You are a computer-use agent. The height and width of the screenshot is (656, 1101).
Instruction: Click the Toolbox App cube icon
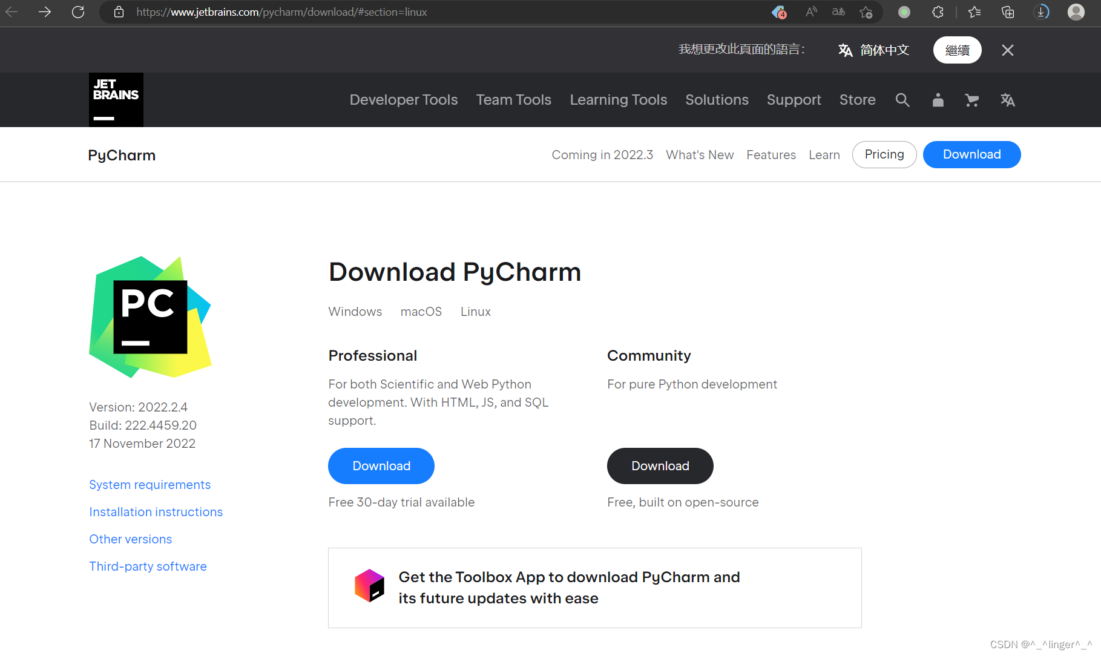pos(369,586)
